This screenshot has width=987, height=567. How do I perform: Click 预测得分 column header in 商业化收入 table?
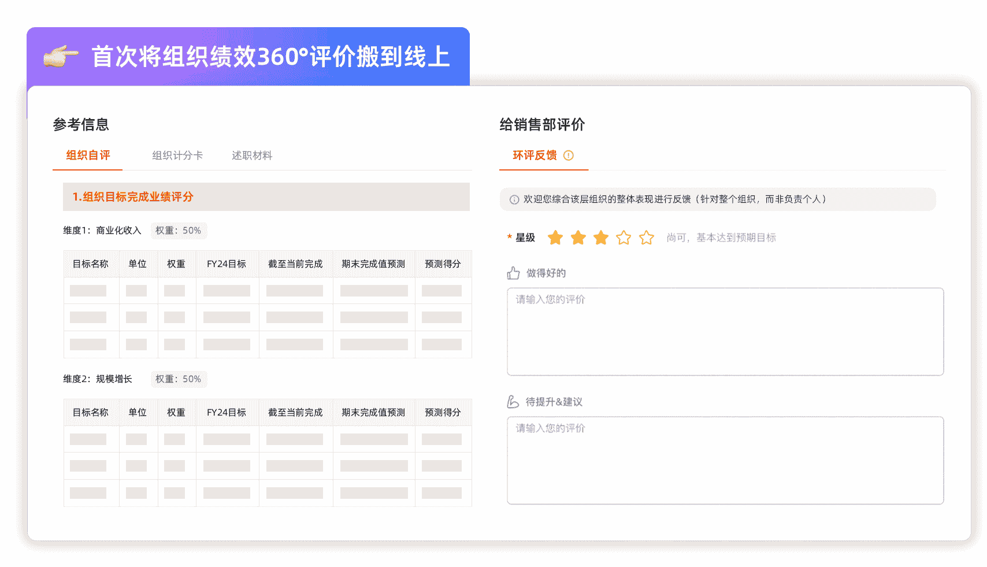[443, 264]
